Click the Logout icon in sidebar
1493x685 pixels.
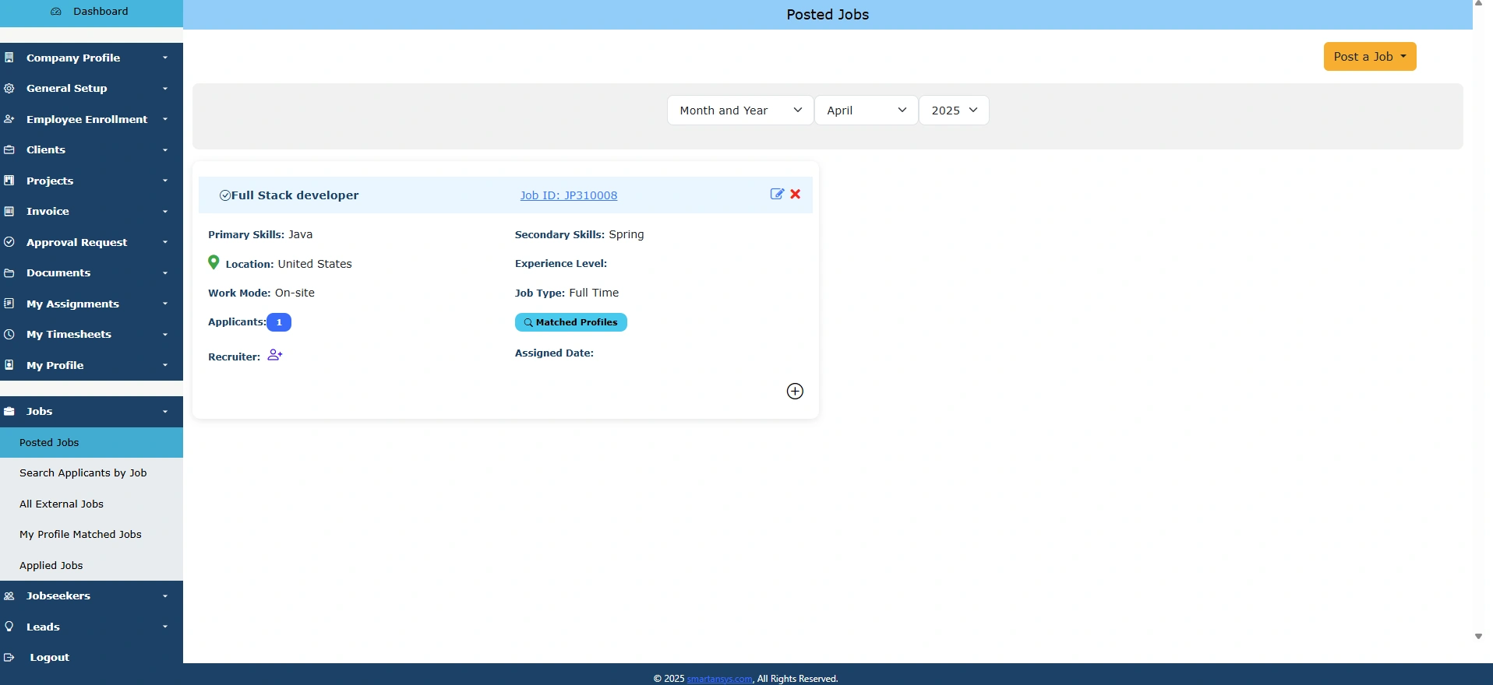click(x=9, y=657)
